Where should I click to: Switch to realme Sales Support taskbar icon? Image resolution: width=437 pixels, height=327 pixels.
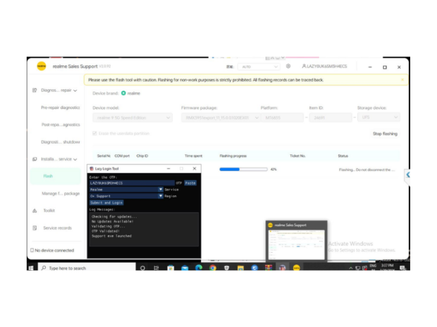tap(297, 268)
